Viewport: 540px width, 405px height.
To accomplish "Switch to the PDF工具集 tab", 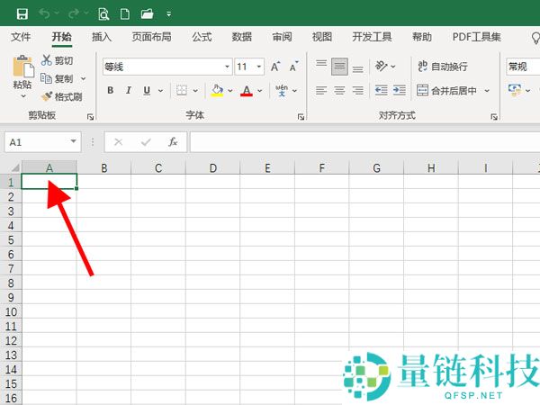I will [477, 37].
